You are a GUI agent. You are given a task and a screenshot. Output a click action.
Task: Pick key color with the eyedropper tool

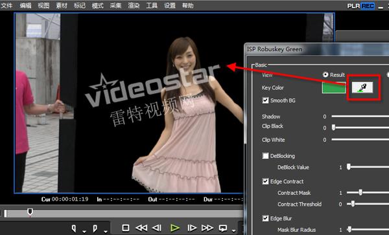pos(362,87)
